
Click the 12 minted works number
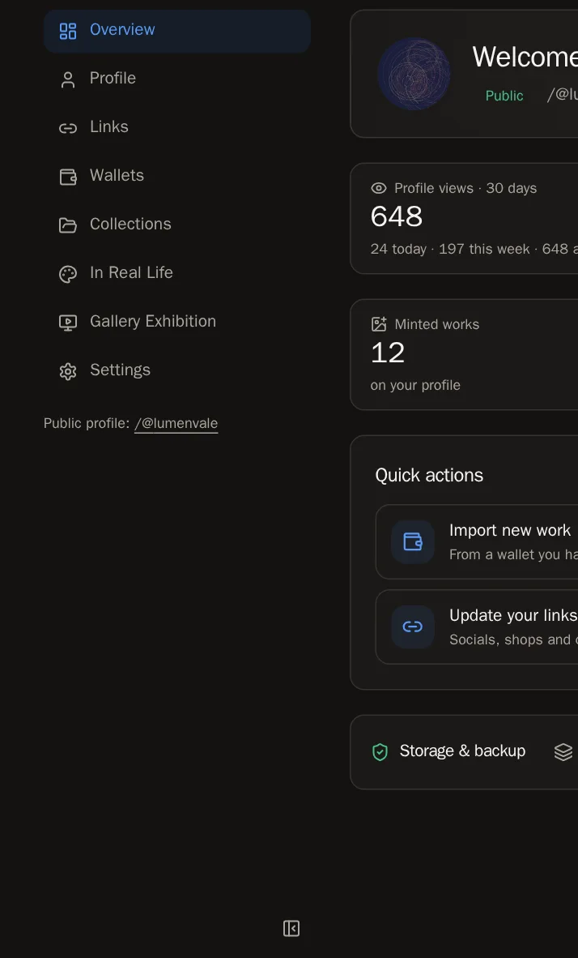(388, 353)
